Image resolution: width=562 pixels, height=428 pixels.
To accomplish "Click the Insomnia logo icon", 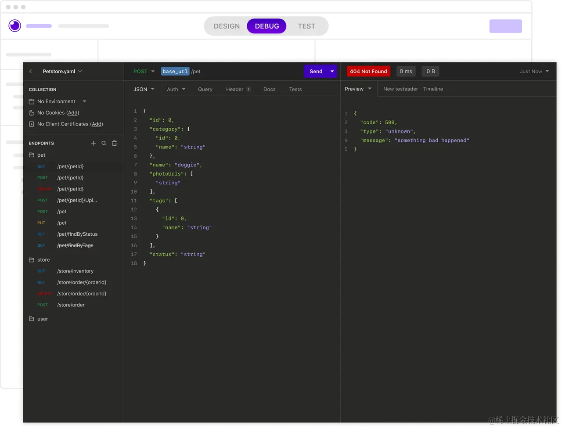I will [15, 25].
